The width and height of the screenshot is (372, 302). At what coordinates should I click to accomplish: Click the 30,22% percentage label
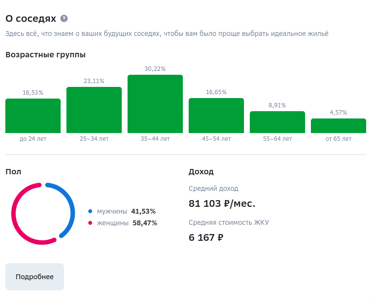155,69
